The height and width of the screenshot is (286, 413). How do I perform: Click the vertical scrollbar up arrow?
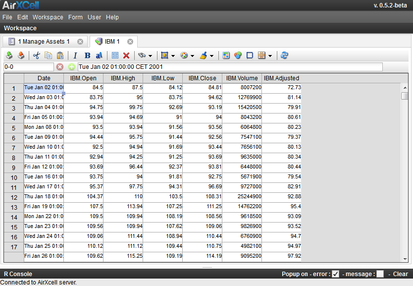(x=405, y=88)
